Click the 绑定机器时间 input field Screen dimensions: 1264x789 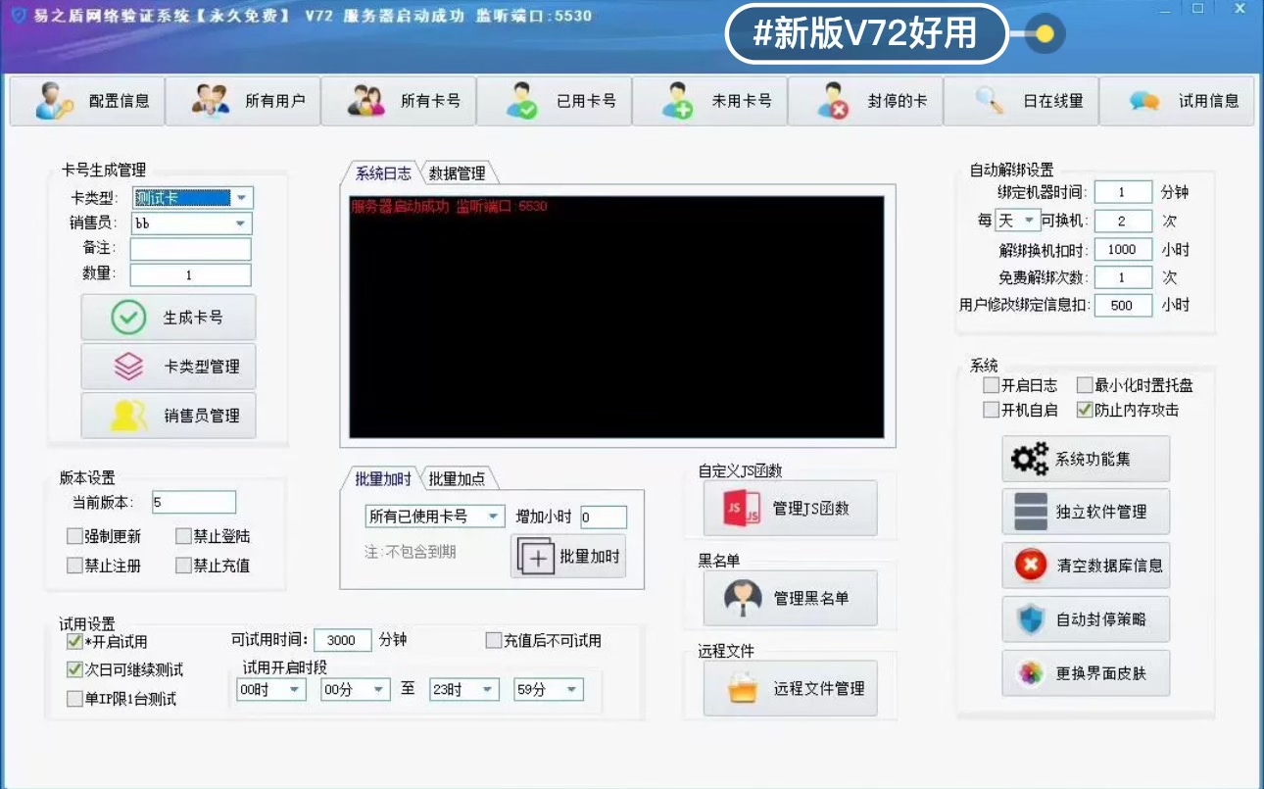pyautogui.click(x=1123, y=192)
